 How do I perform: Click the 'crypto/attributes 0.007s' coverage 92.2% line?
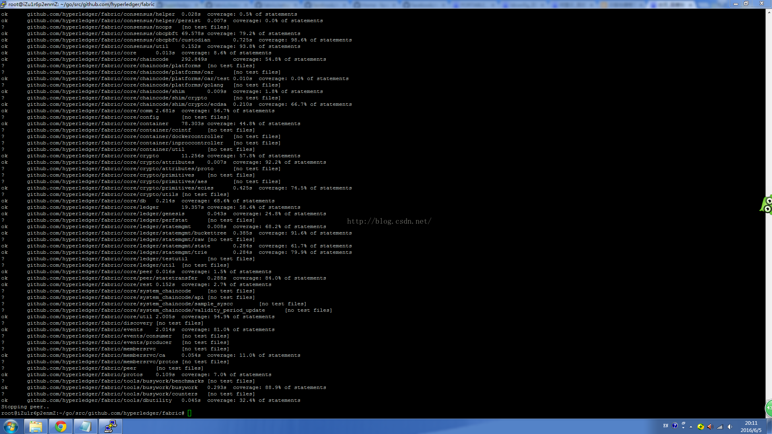164,162
